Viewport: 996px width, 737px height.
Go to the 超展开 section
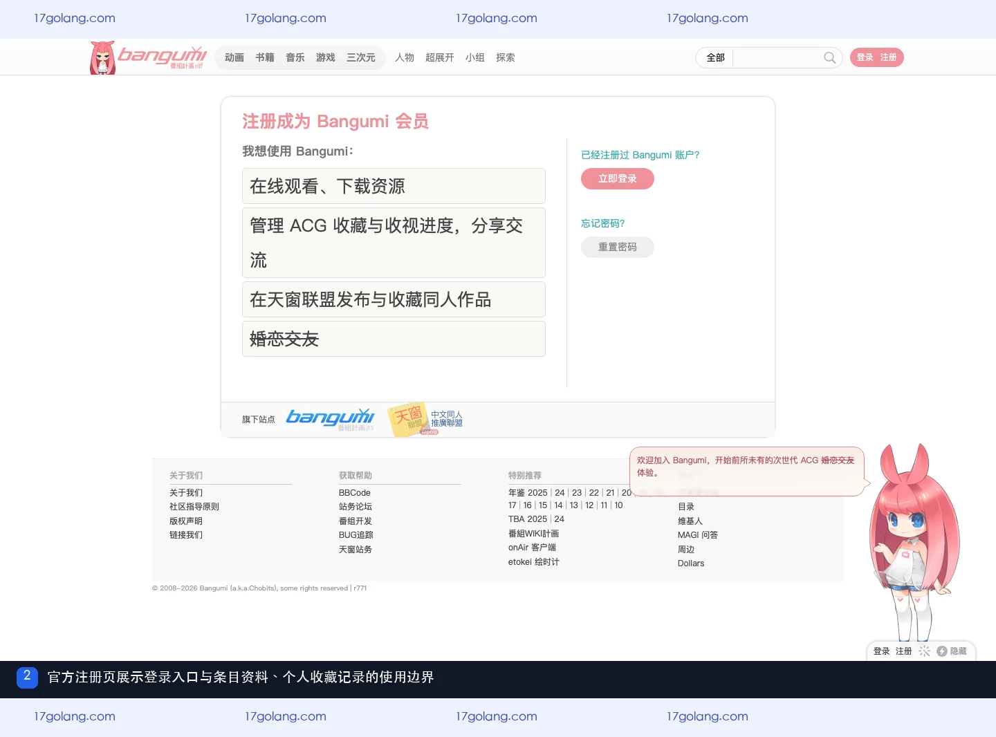pos(440,57)
